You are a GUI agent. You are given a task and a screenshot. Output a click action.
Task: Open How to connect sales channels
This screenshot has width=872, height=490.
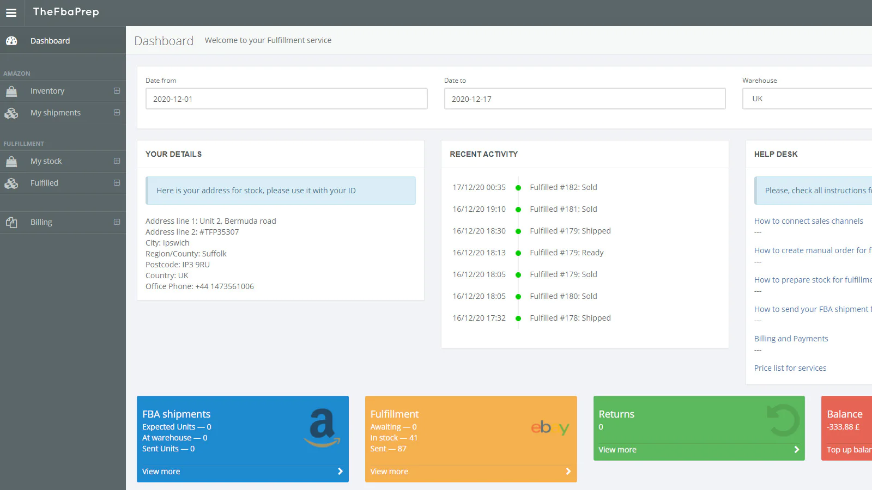click(808, 221)
